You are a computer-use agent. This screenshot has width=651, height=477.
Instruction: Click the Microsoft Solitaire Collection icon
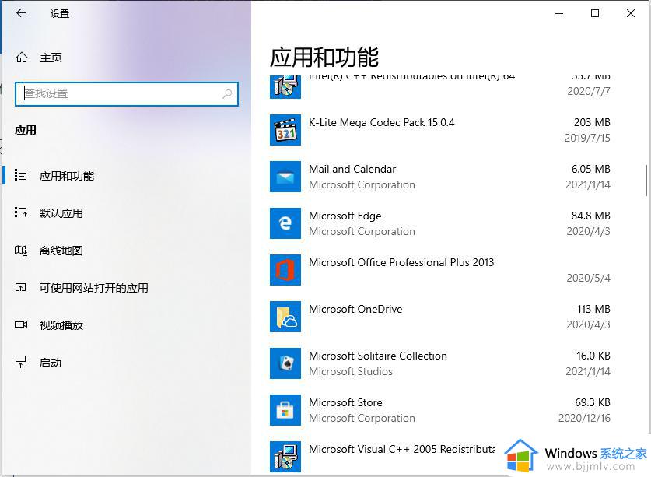click(x=285, y=363)
